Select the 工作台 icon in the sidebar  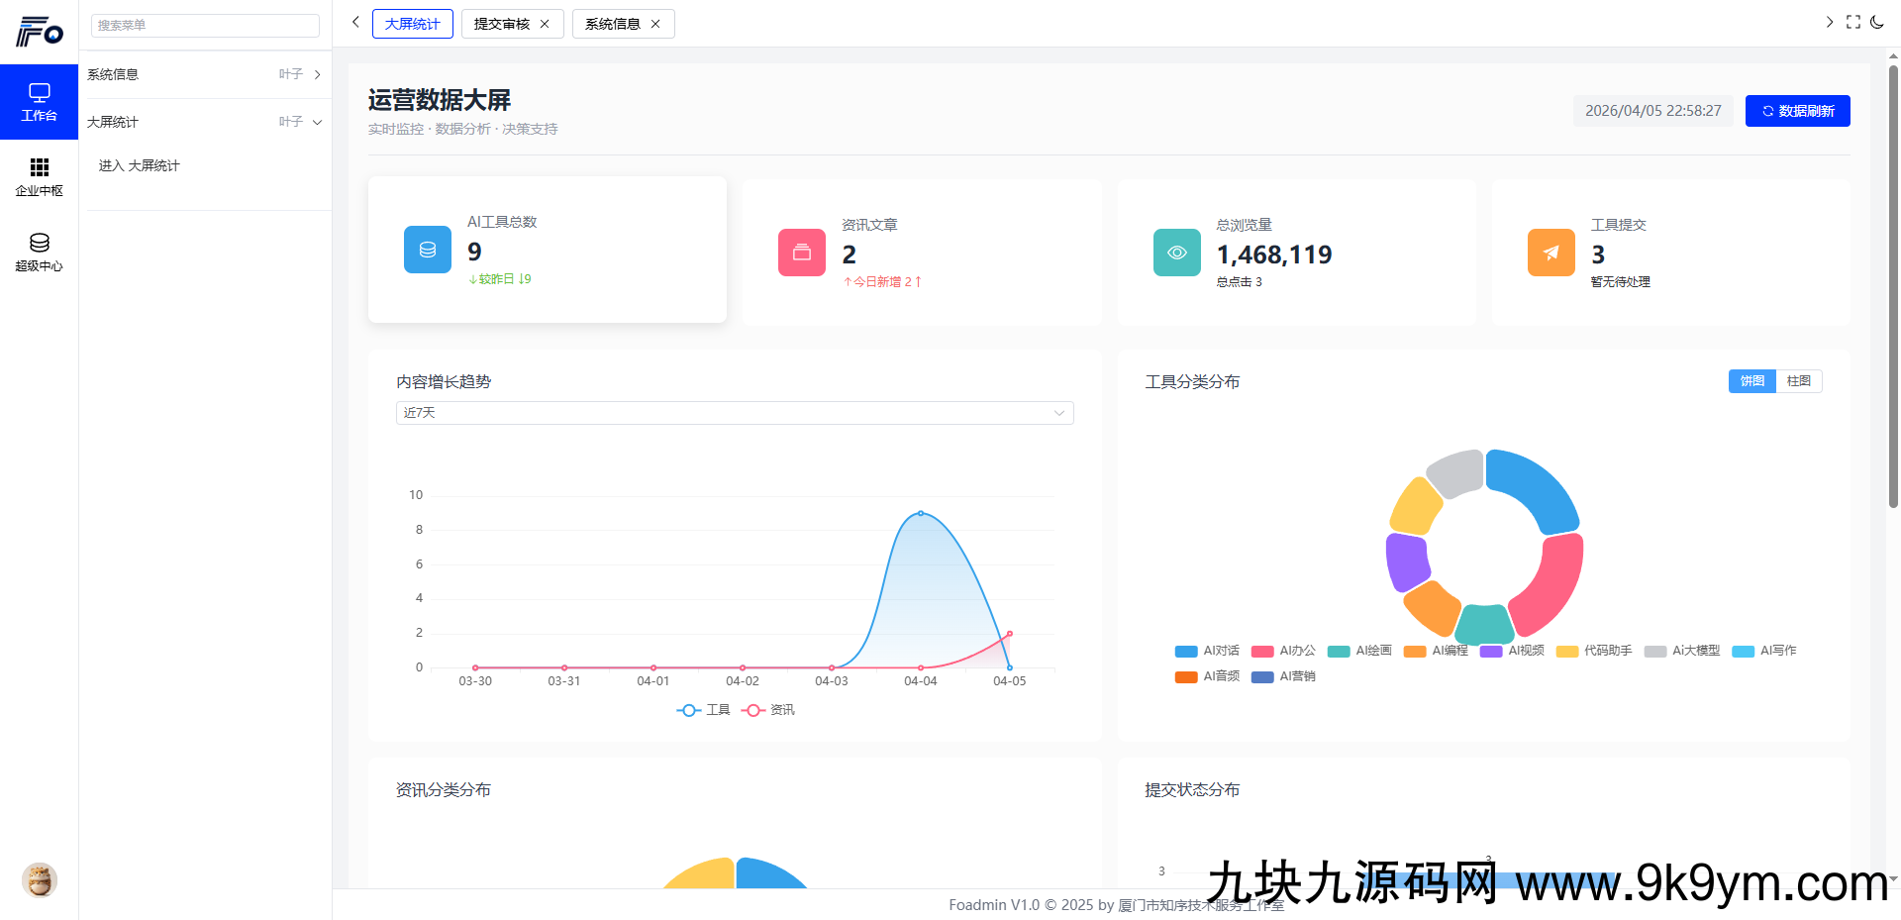coord(39,102)
